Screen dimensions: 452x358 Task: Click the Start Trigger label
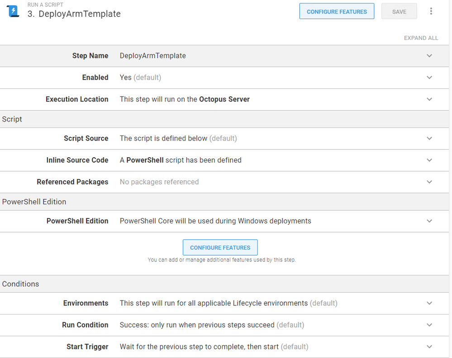pos(88,347)
